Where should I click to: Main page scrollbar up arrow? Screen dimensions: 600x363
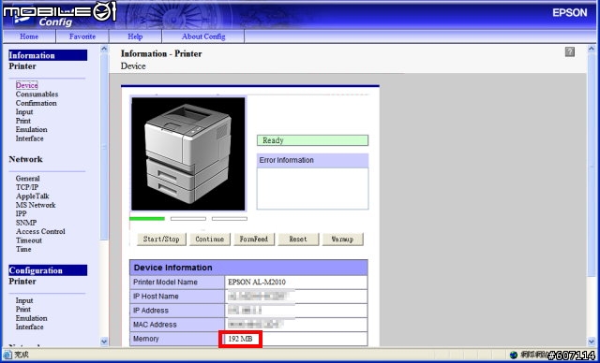pyautogui.click(x=592, y=49)
